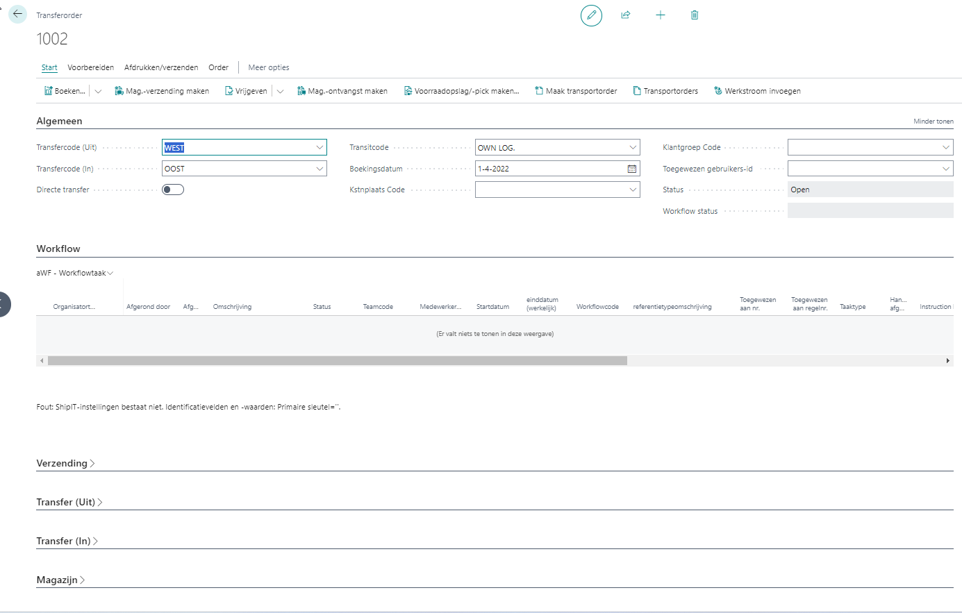The width and height of the screenshot is (962, 613).
Task: Open the Transfercode (In) dropdown
Action: tap(320, 169)
